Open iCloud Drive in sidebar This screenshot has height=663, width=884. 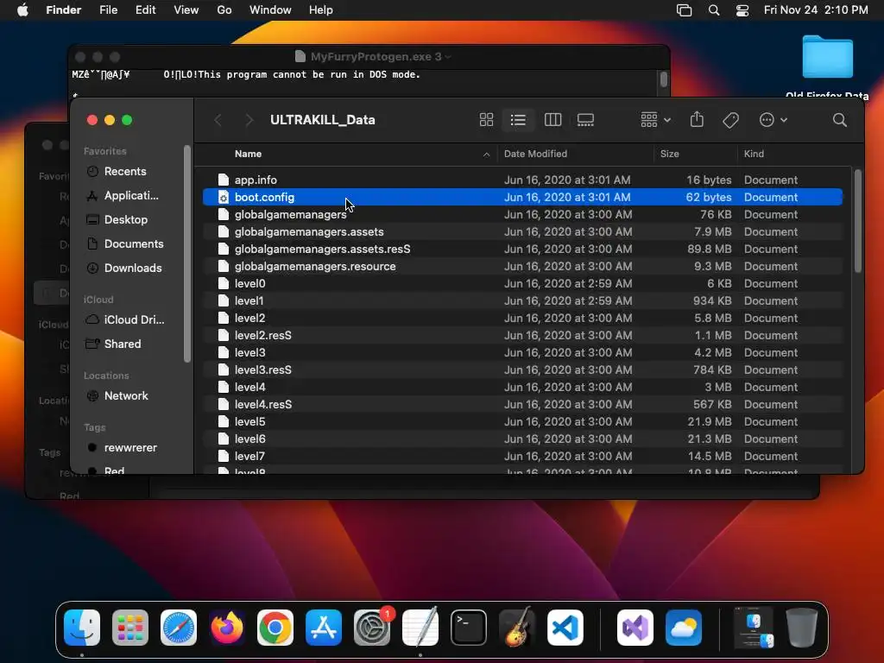tap(125, 319)
